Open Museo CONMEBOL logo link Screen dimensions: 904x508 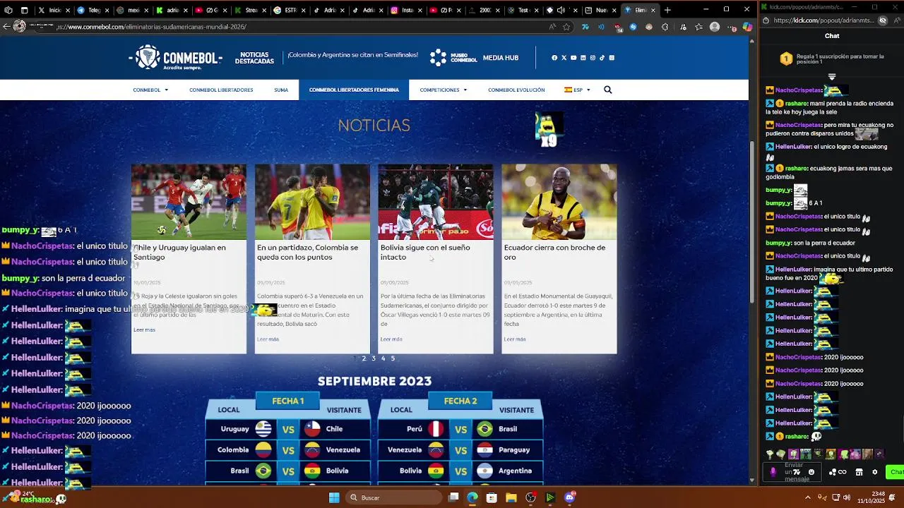453,58
